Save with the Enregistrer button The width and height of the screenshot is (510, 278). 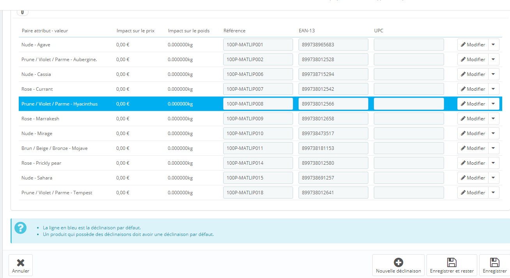tap(495, 265)
